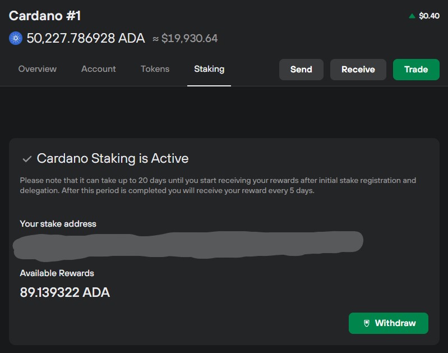This screenshot has width=448, height=353.
Task: Select the redacted stake address field
Action: pos(188,245)
